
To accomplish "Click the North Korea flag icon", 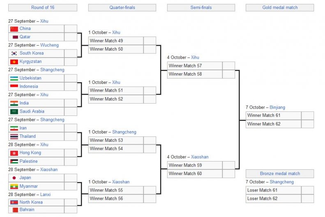I will click(x=14, y=202).
